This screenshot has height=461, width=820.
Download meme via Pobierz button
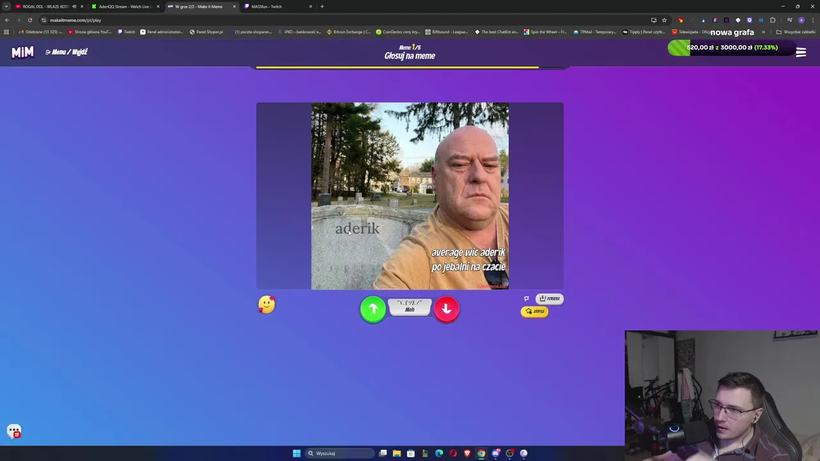pyautogui.click(x=550, y=298)
